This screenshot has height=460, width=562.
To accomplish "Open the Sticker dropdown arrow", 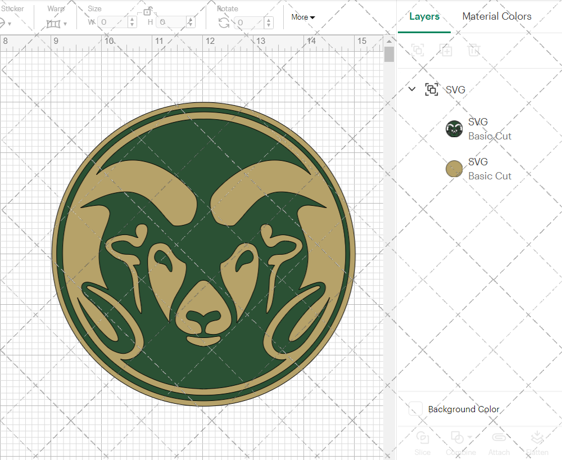I will click(10, 24).
